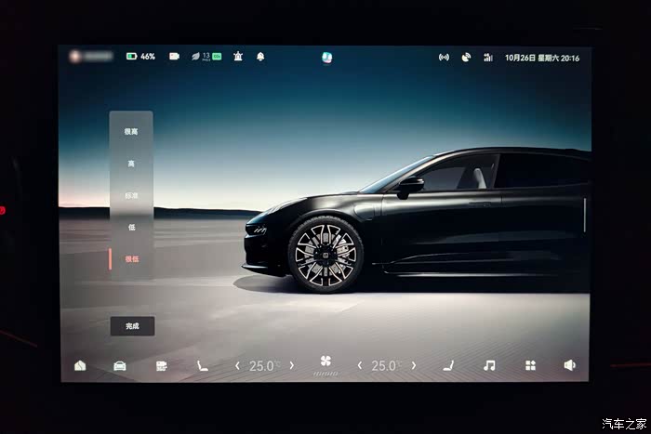
Task: Open the dashcam recorder icon
Action: click(x=175, y=56)
